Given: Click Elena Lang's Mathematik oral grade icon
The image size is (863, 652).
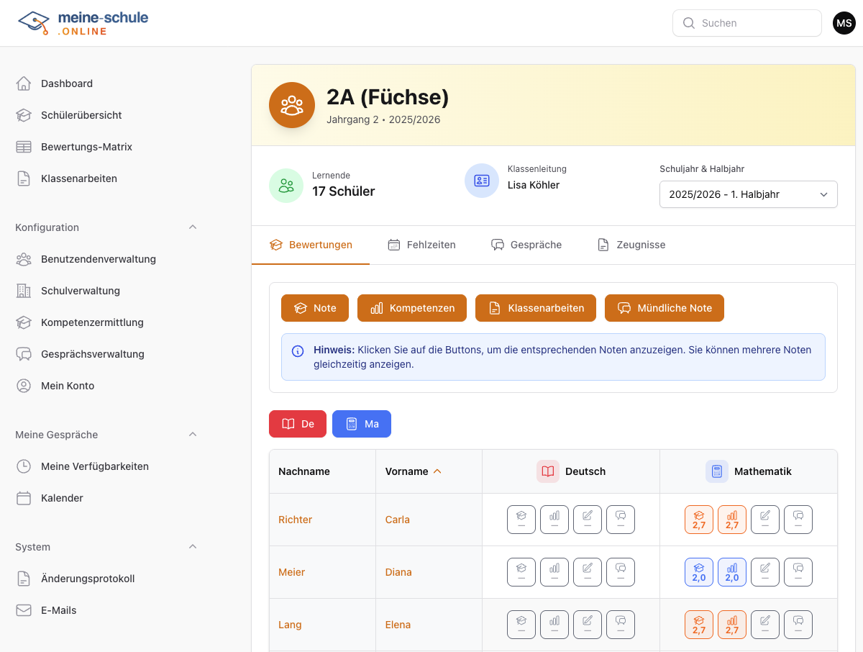Looking at the screenshot, I should pyautogui.click(x=798, y=625).
